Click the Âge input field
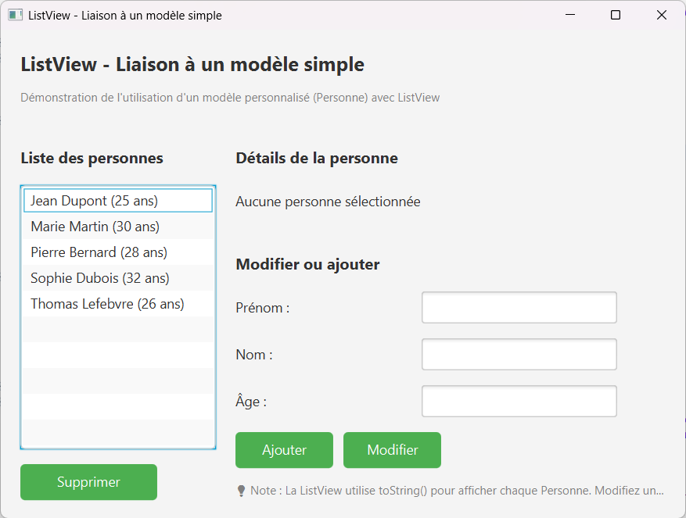Image resolution: width=686 pixels, height=518 pixels. [x=519, y=401]
